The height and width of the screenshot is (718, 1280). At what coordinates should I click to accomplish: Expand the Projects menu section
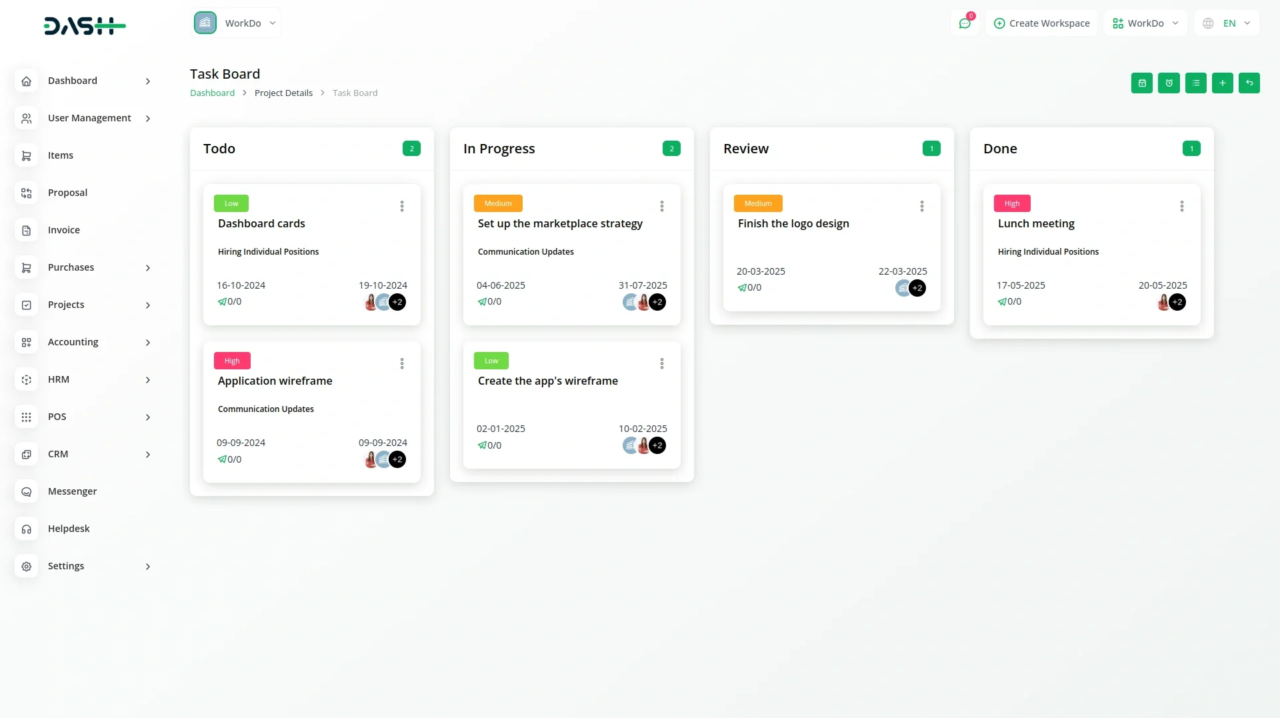coord(147,305)
